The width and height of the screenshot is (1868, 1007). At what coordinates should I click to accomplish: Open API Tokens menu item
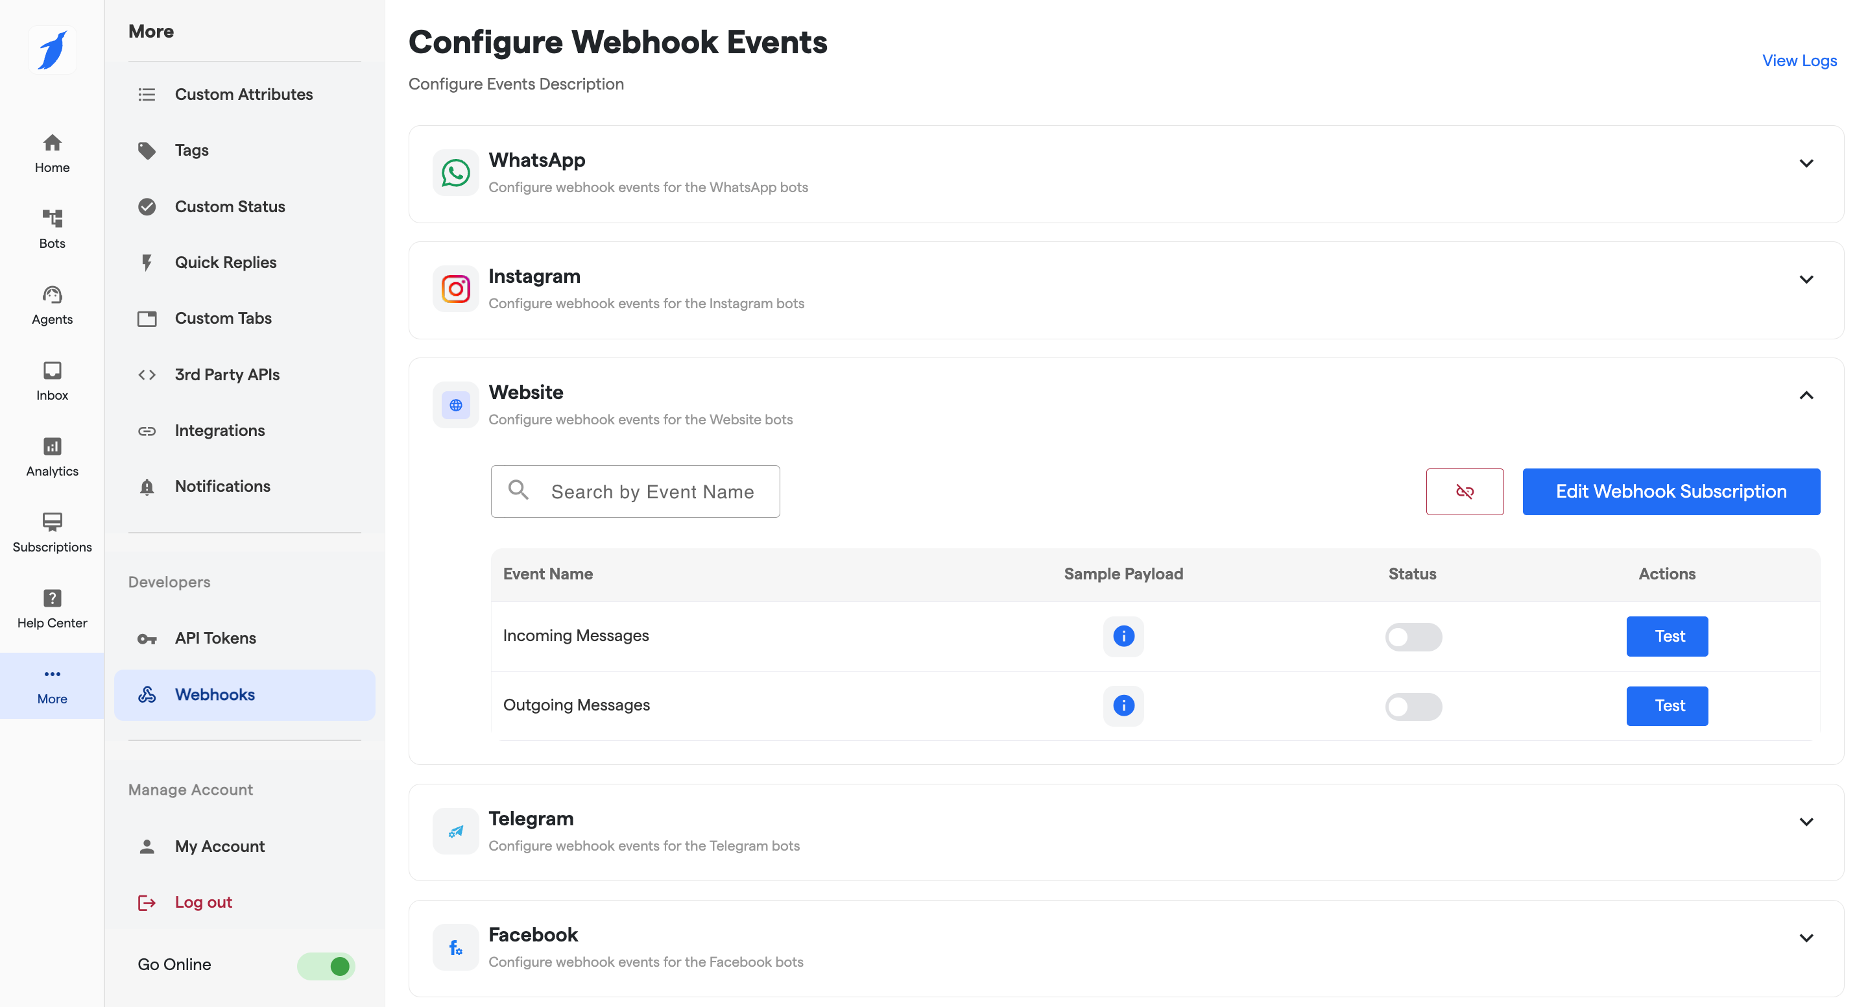pyautogui.click(x=215, y=638)
